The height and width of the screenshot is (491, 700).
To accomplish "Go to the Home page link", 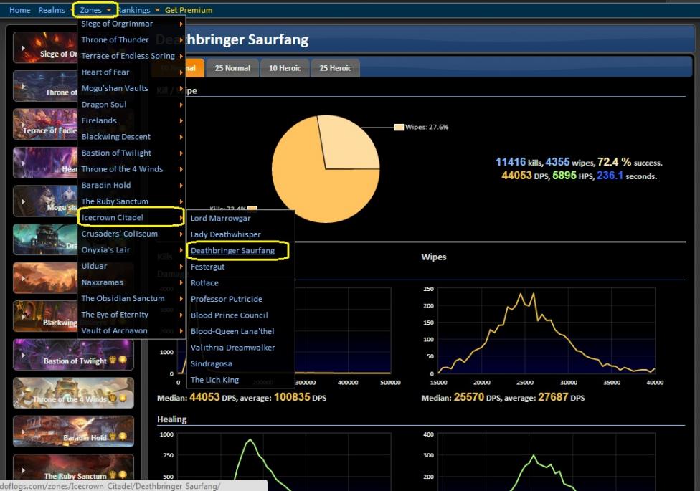I will 19,10.
